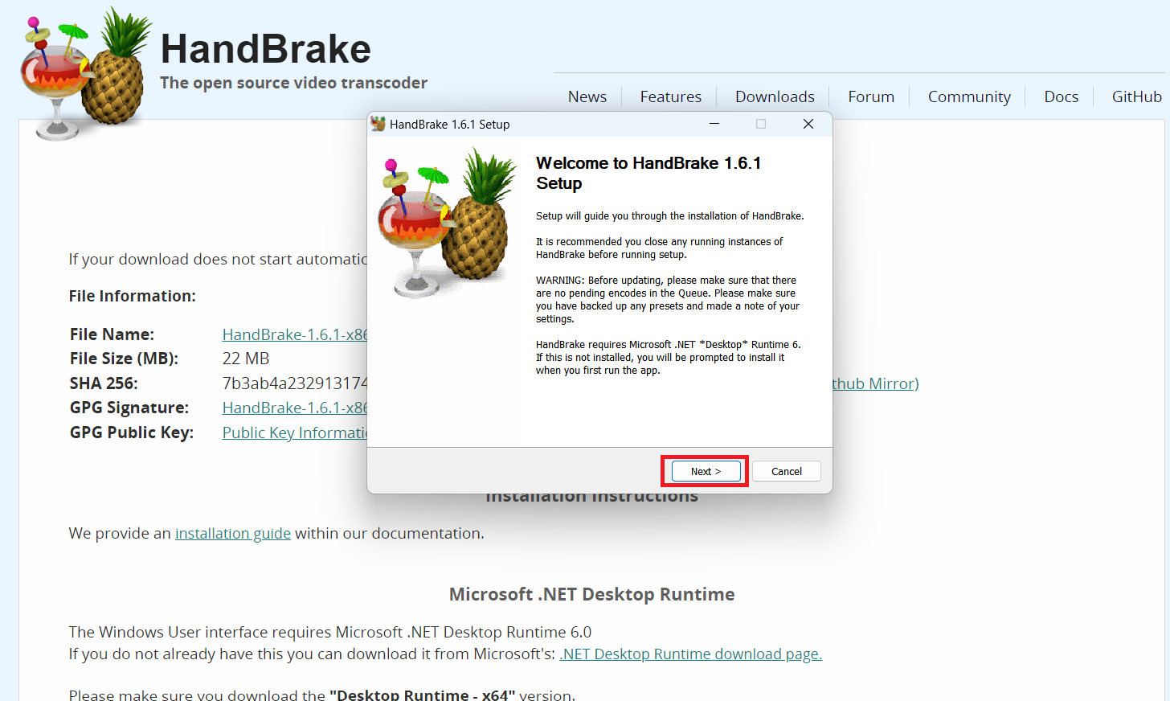
Task: Click the cocktail and pineapple image in the Setup wizard
Action: (x=448, y=223)
